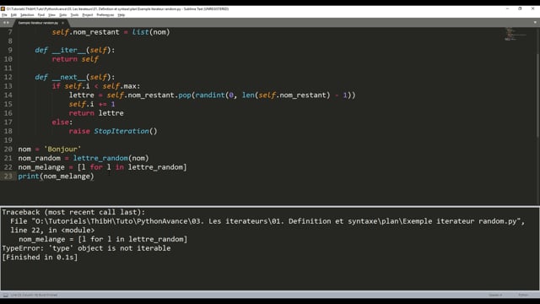The height and width of the screenshot is (304, 540).
Task: Restore down the Sublime Text window
Action: point(520,8)
